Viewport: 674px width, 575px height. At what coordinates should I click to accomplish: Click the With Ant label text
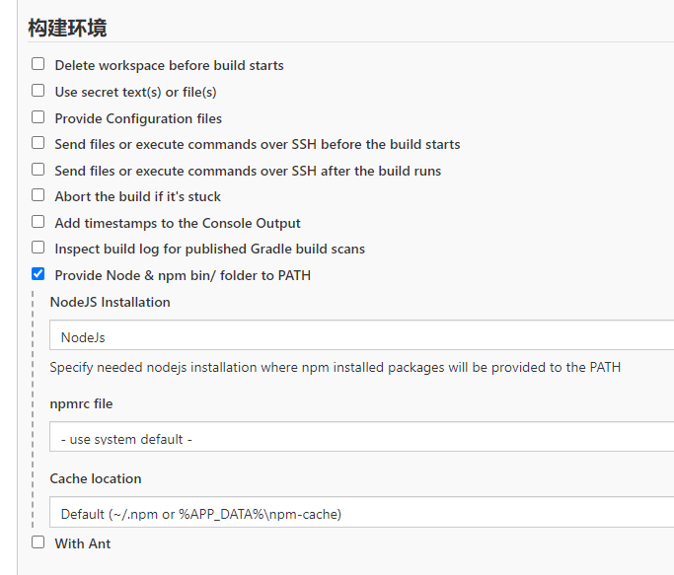83,543
